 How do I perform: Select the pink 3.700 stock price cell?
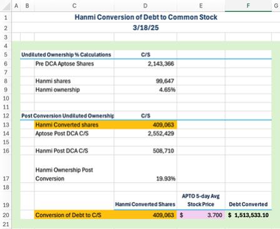click(x=201, y=215)
